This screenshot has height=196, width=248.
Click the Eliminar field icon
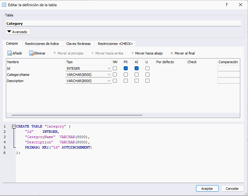pyautogui.click(x=31, y=53)
